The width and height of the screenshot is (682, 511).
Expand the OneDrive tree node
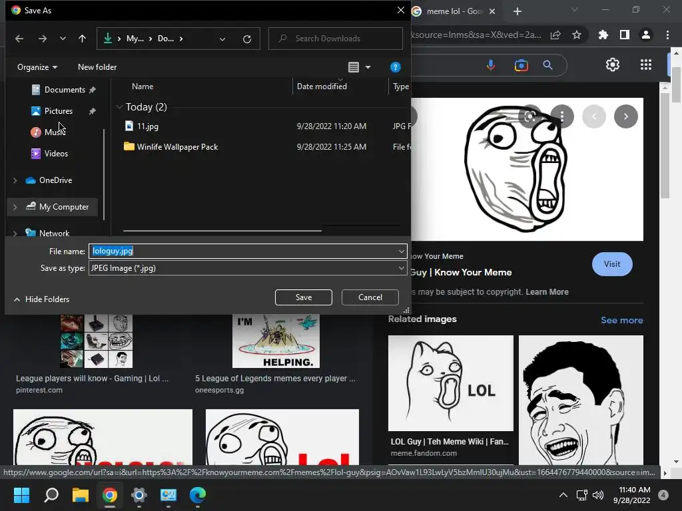click(x=15, y=180)
